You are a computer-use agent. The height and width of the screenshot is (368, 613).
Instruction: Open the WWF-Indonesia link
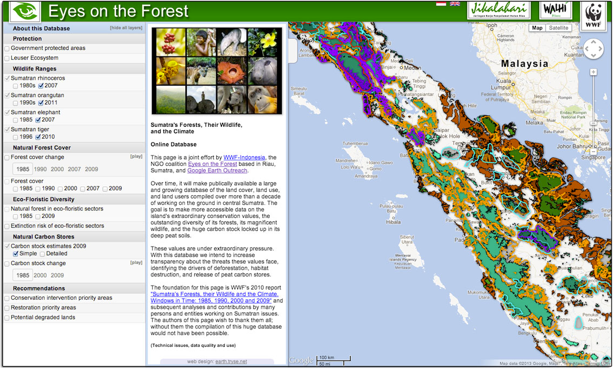pyautogui.click(x=244, y=157)
